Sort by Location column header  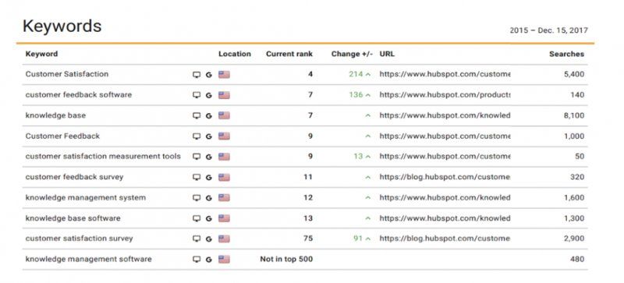pos(235,54)
